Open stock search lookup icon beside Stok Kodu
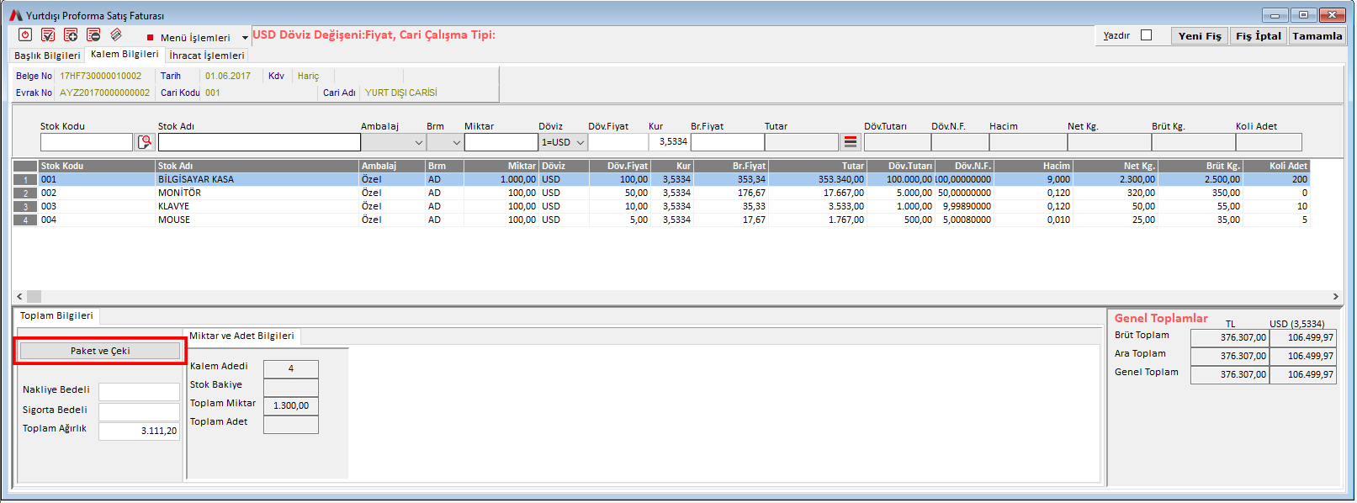1357x503 pixels. 145,142
